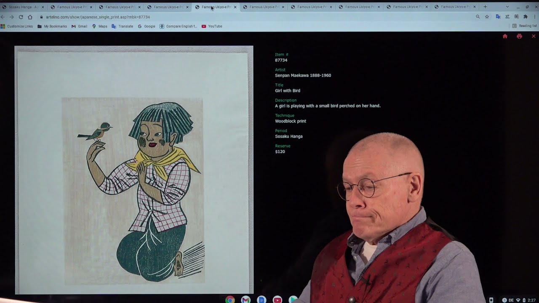Open the DE keyboard language indicator
Image resolution: width=539 pixels, height=303 pixels.
click(x=511, y=300)
